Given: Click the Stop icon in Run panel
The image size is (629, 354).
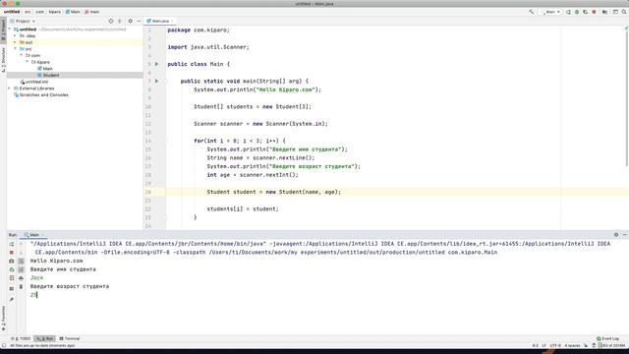Looking at the screenshot, I should coord(12,253).
